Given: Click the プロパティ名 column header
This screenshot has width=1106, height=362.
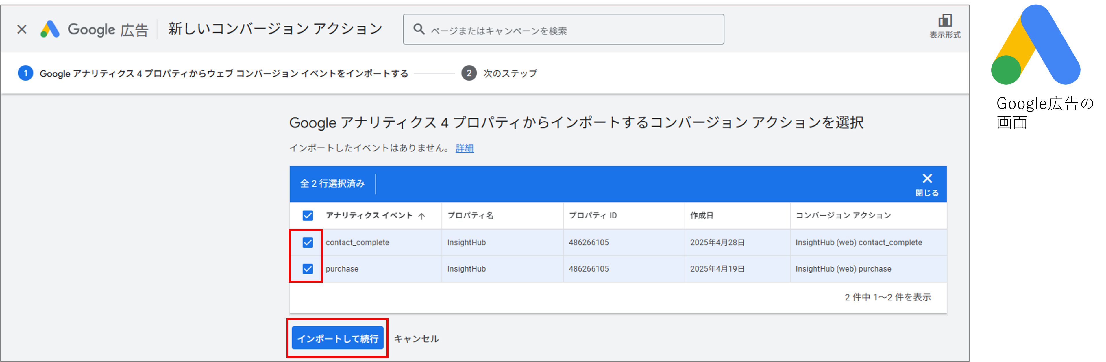Looking at the screenshot, I should [470, 215].
